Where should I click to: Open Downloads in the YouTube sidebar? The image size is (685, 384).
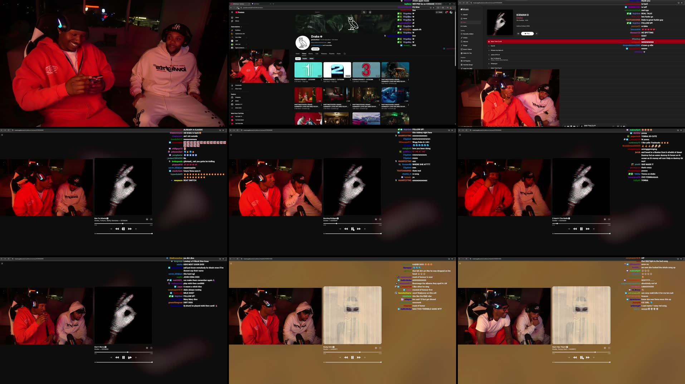click(x=236, y=85)
